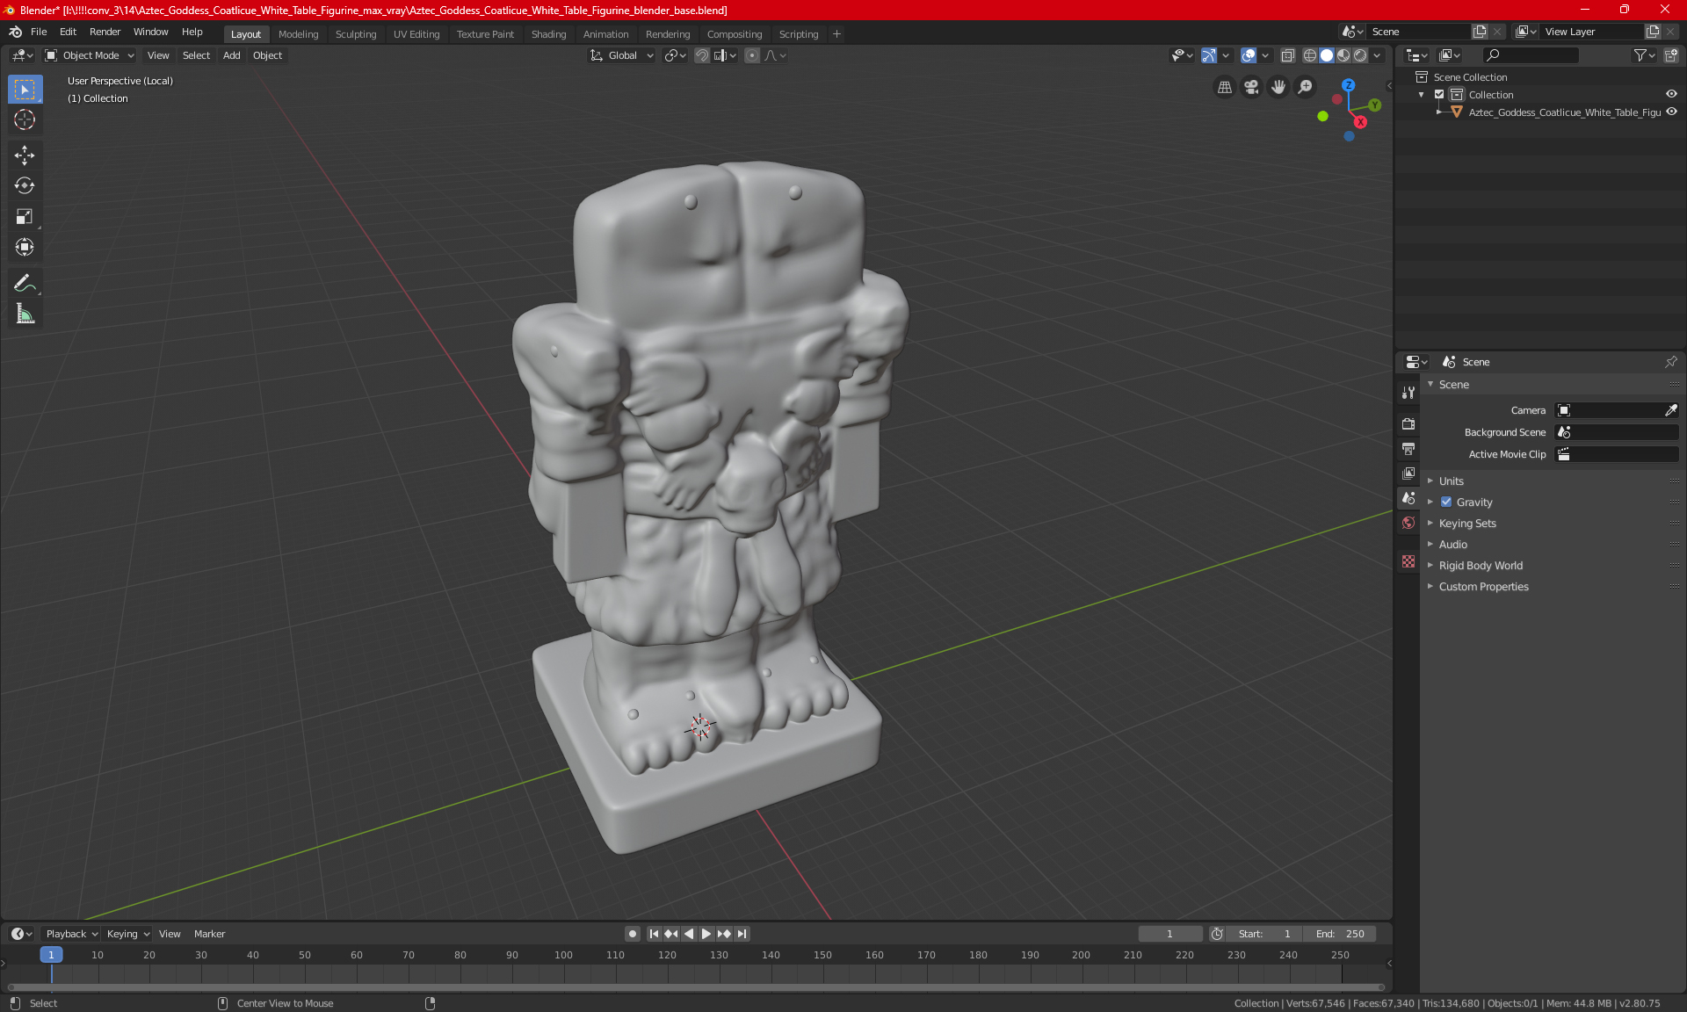Switch to camera view icon

coord(1251,87)
